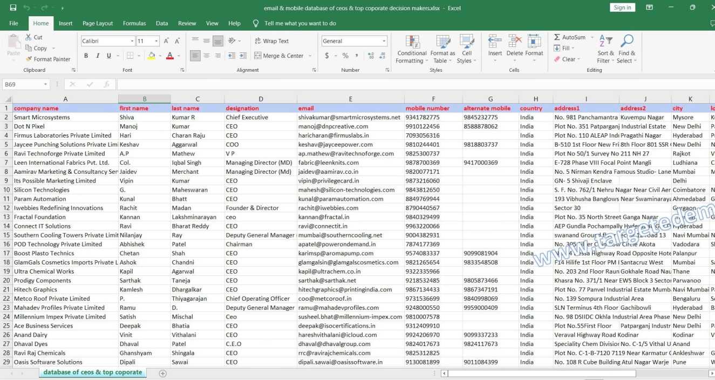This screenshot has width=715, height=380.
Task: Open the Sort & Filter tool
Action: click(x=605, y=49)
